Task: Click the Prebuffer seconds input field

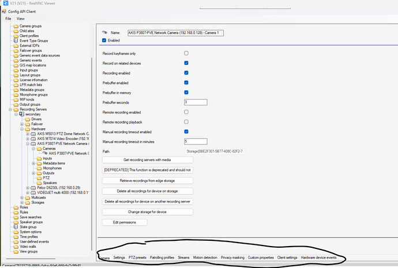Action: tap(195, 102)
